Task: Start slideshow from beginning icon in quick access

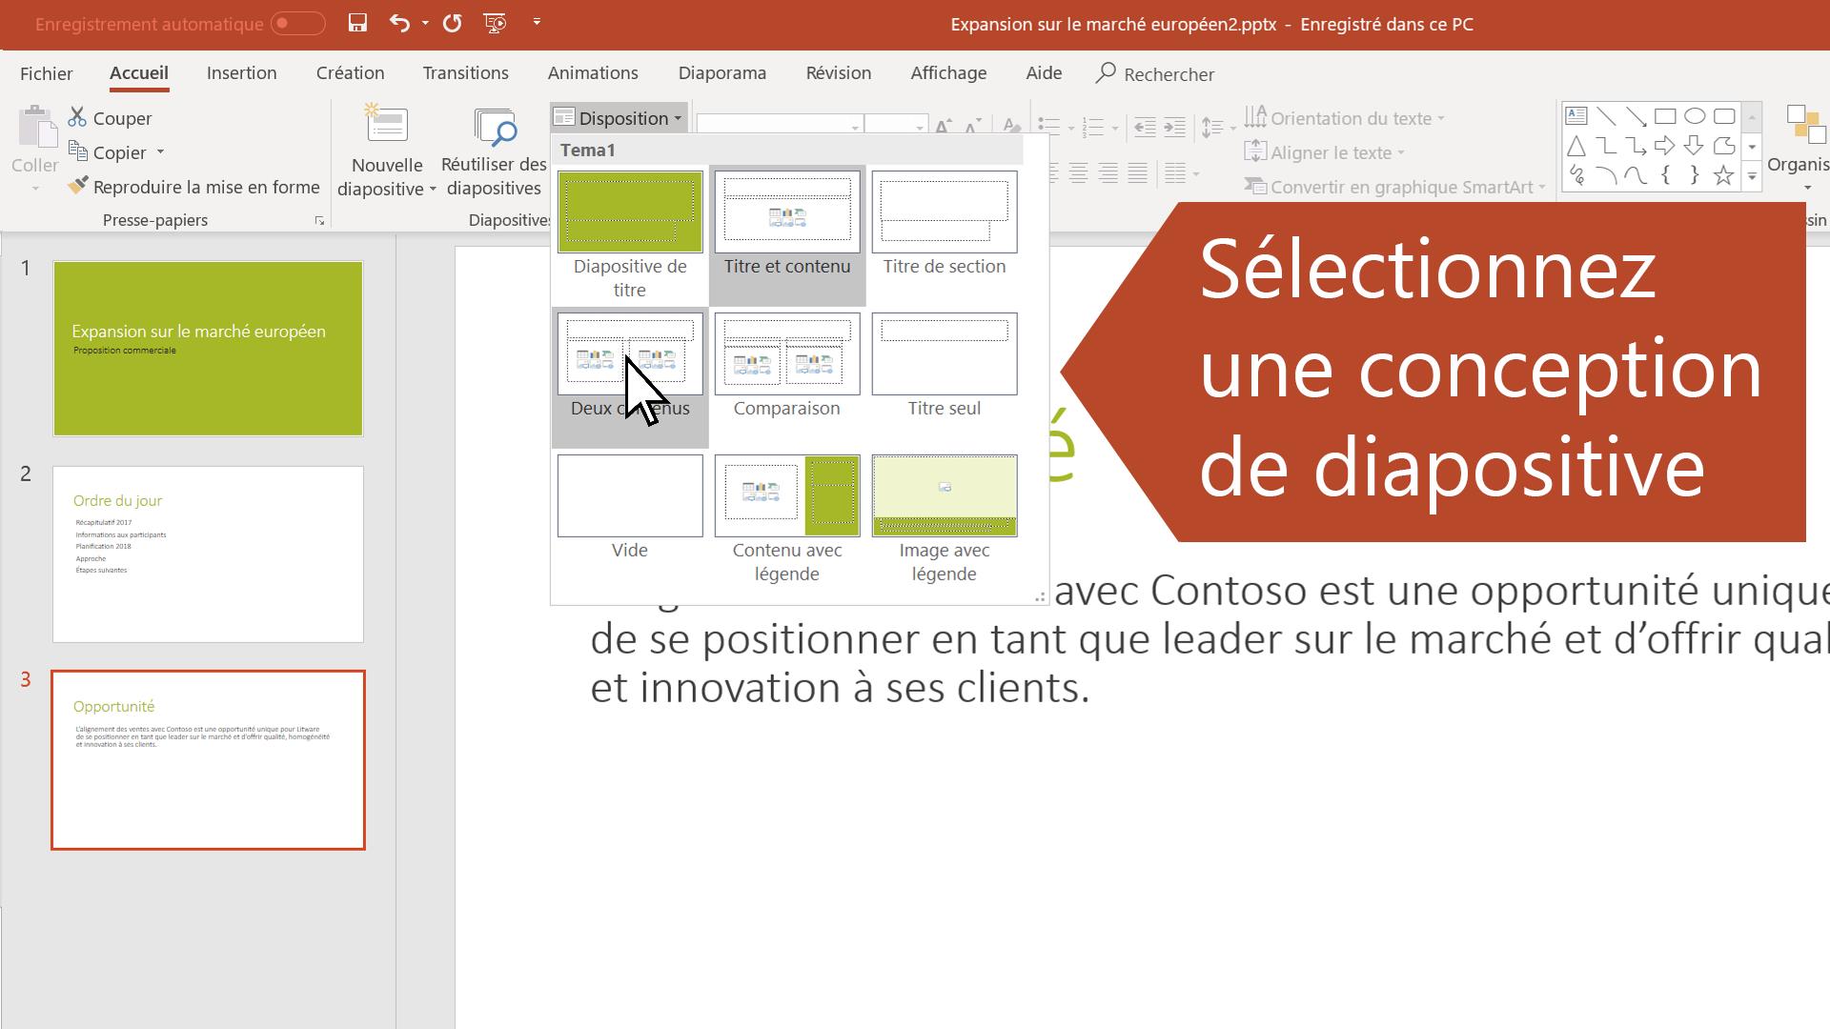Action: click(495, 23)
